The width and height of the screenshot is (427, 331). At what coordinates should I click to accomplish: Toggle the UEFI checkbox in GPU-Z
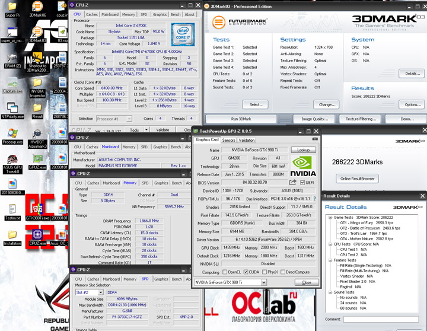click(x=302, y=183)
